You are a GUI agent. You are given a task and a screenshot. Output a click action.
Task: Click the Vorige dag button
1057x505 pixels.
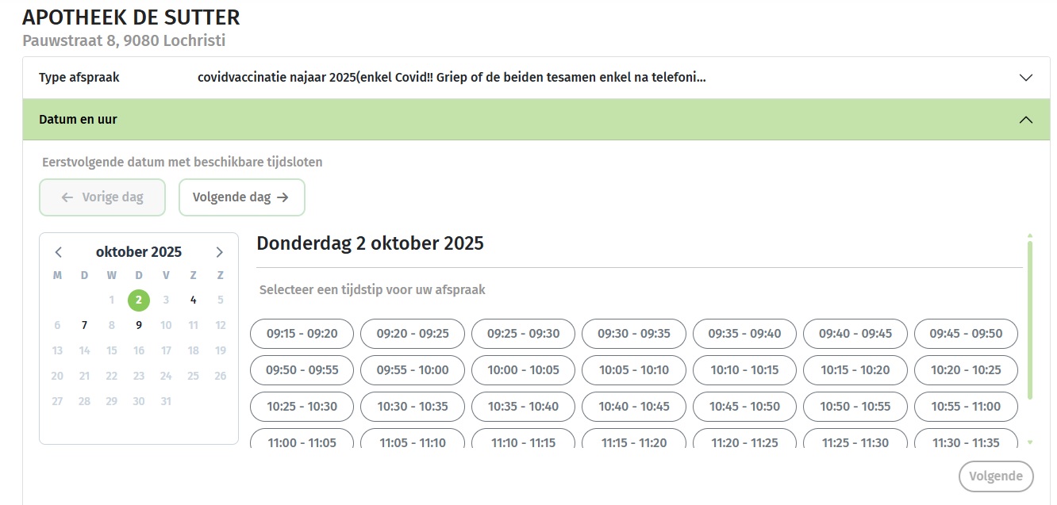pos(102,197)
